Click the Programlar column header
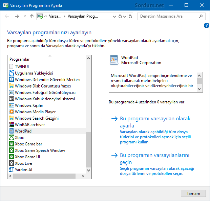This screenshot has width=210, height=201. [x=20, y=59]
